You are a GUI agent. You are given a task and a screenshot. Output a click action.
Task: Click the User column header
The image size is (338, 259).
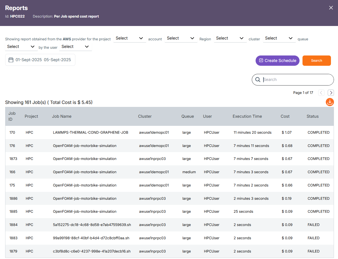[207, 116]
